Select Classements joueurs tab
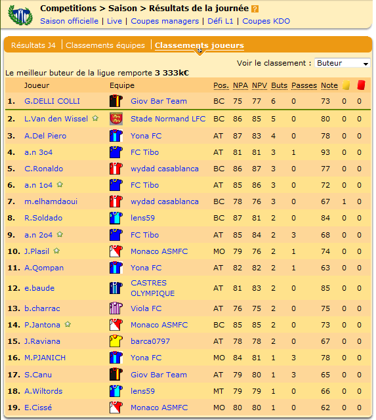 tap(199, 45)
